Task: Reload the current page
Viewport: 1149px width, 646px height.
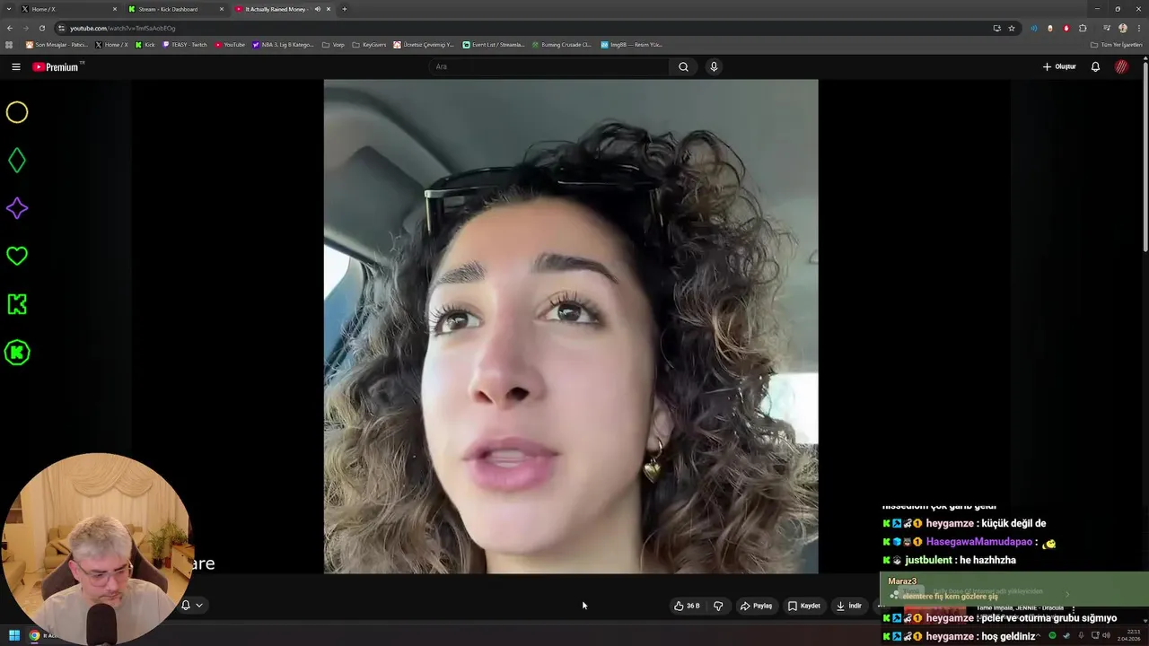Action: (x=41, y=28)
